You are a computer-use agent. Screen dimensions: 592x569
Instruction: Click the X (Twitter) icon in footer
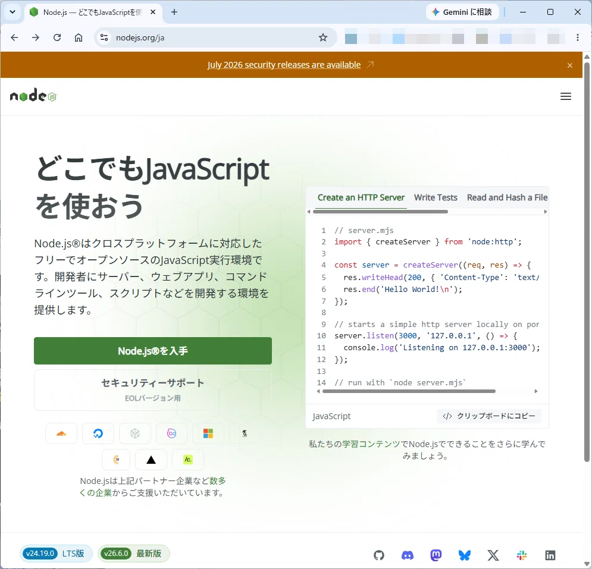pyautogui.click(x=493, y=555)
